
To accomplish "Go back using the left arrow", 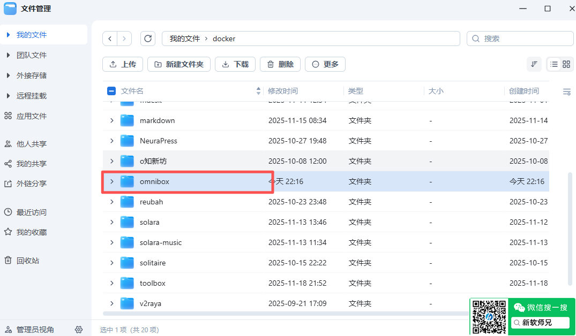I will click(x=110, y=39).
